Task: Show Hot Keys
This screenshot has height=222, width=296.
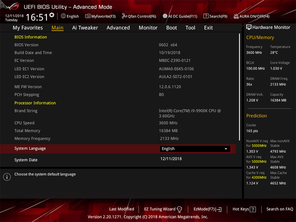Action: [x=240, y=209]
